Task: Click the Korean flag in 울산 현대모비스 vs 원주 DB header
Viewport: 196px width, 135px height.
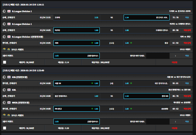Action: coord(9,90)
